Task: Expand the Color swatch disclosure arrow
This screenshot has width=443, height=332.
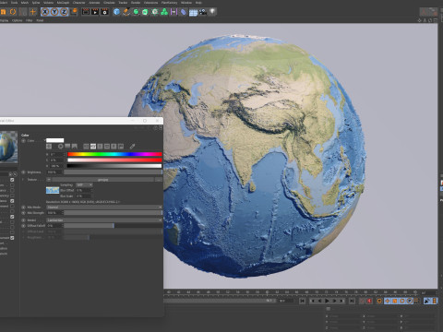Action: coord(44,140)
